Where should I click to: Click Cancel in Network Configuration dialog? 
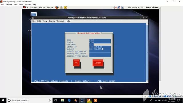(98, 63)
